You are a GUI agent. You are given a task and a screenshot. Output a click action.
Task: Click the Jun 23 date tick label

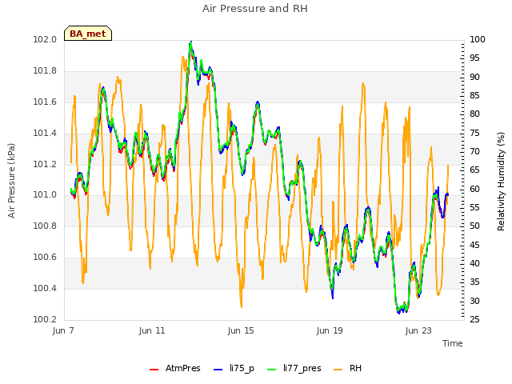click(418, 330)
